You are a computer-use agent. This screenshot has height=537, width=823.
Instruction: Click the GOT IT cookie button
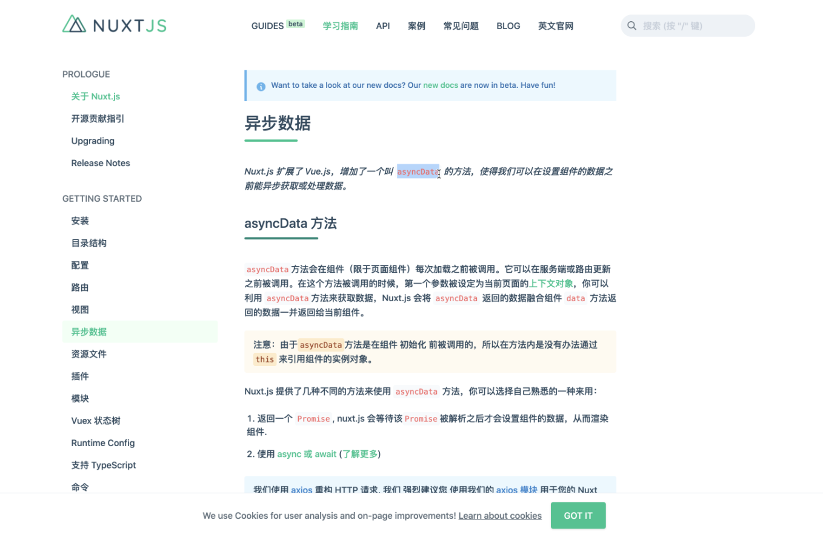pos(578,516)
